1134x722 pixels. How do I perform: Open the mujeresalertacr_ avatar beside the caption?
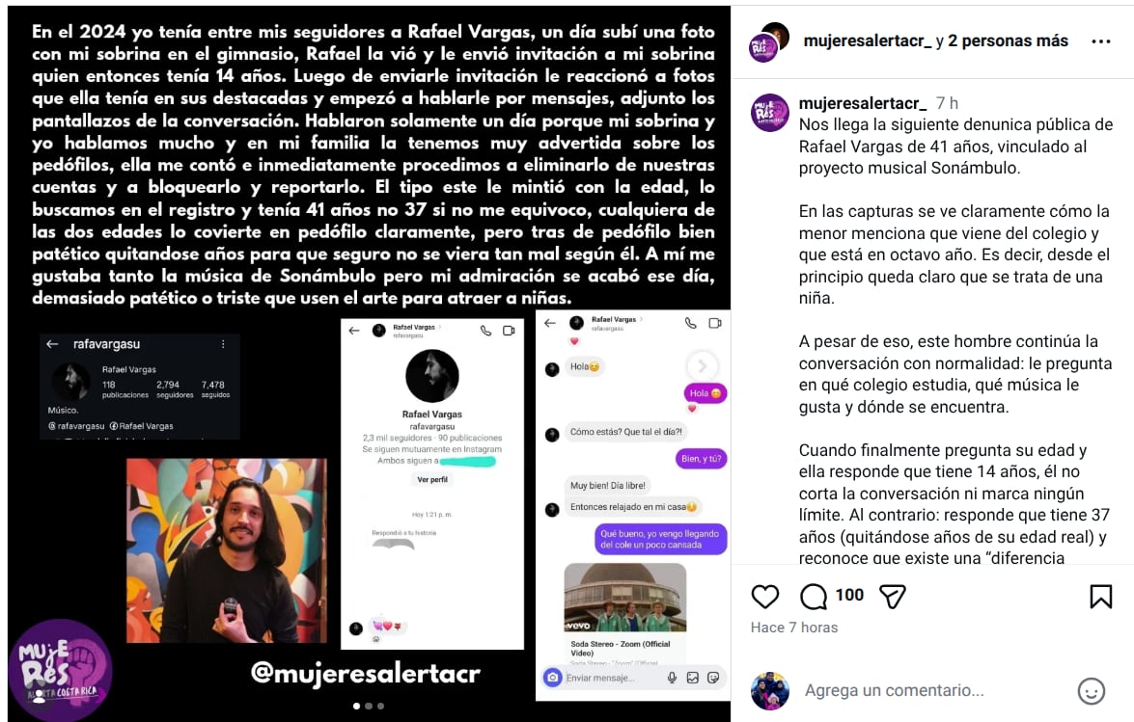(769, 113)
